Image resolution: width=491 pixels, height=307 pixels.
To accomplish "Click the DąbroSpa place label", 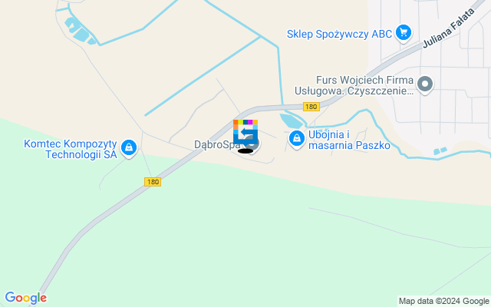I will [x=217, y=145].
